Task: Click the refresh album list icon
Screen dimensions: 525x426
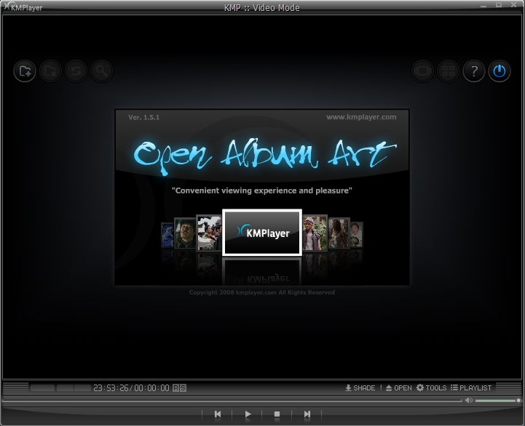Action: pos(76,71)
